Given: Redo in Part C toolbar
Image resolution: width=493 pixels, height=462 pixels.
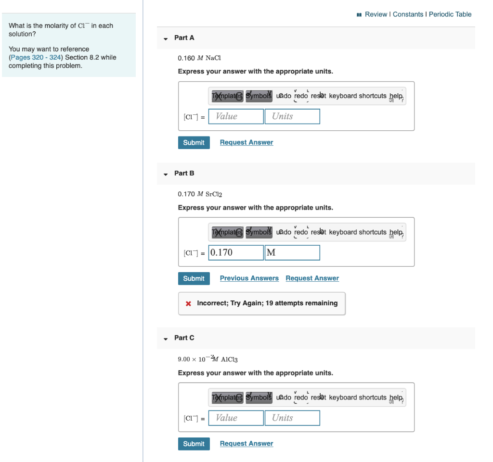Looking at the screenshot, I should [301, 398].
